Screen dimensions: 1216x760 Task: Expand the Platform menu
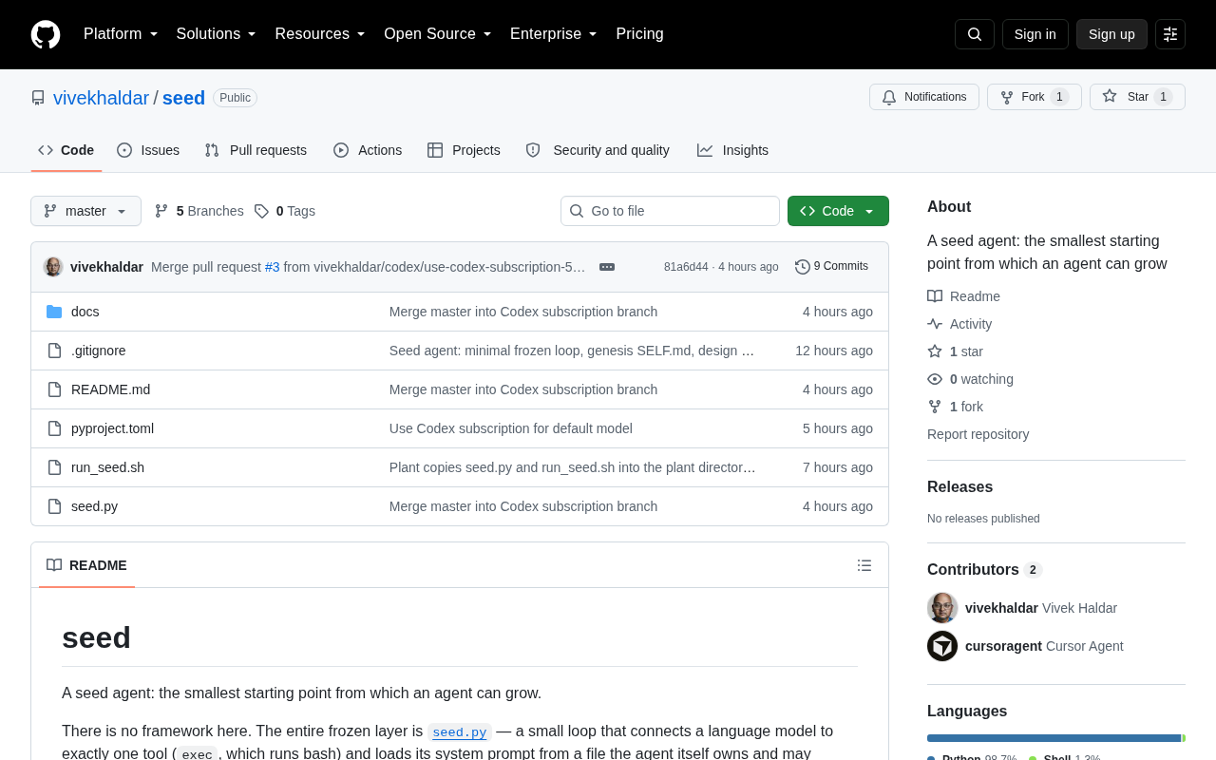click(121, 34)
